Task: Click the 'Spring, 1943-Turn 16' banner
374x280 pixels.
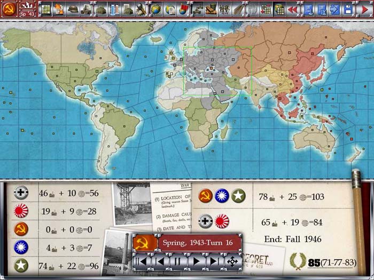Action: (199, 243)
